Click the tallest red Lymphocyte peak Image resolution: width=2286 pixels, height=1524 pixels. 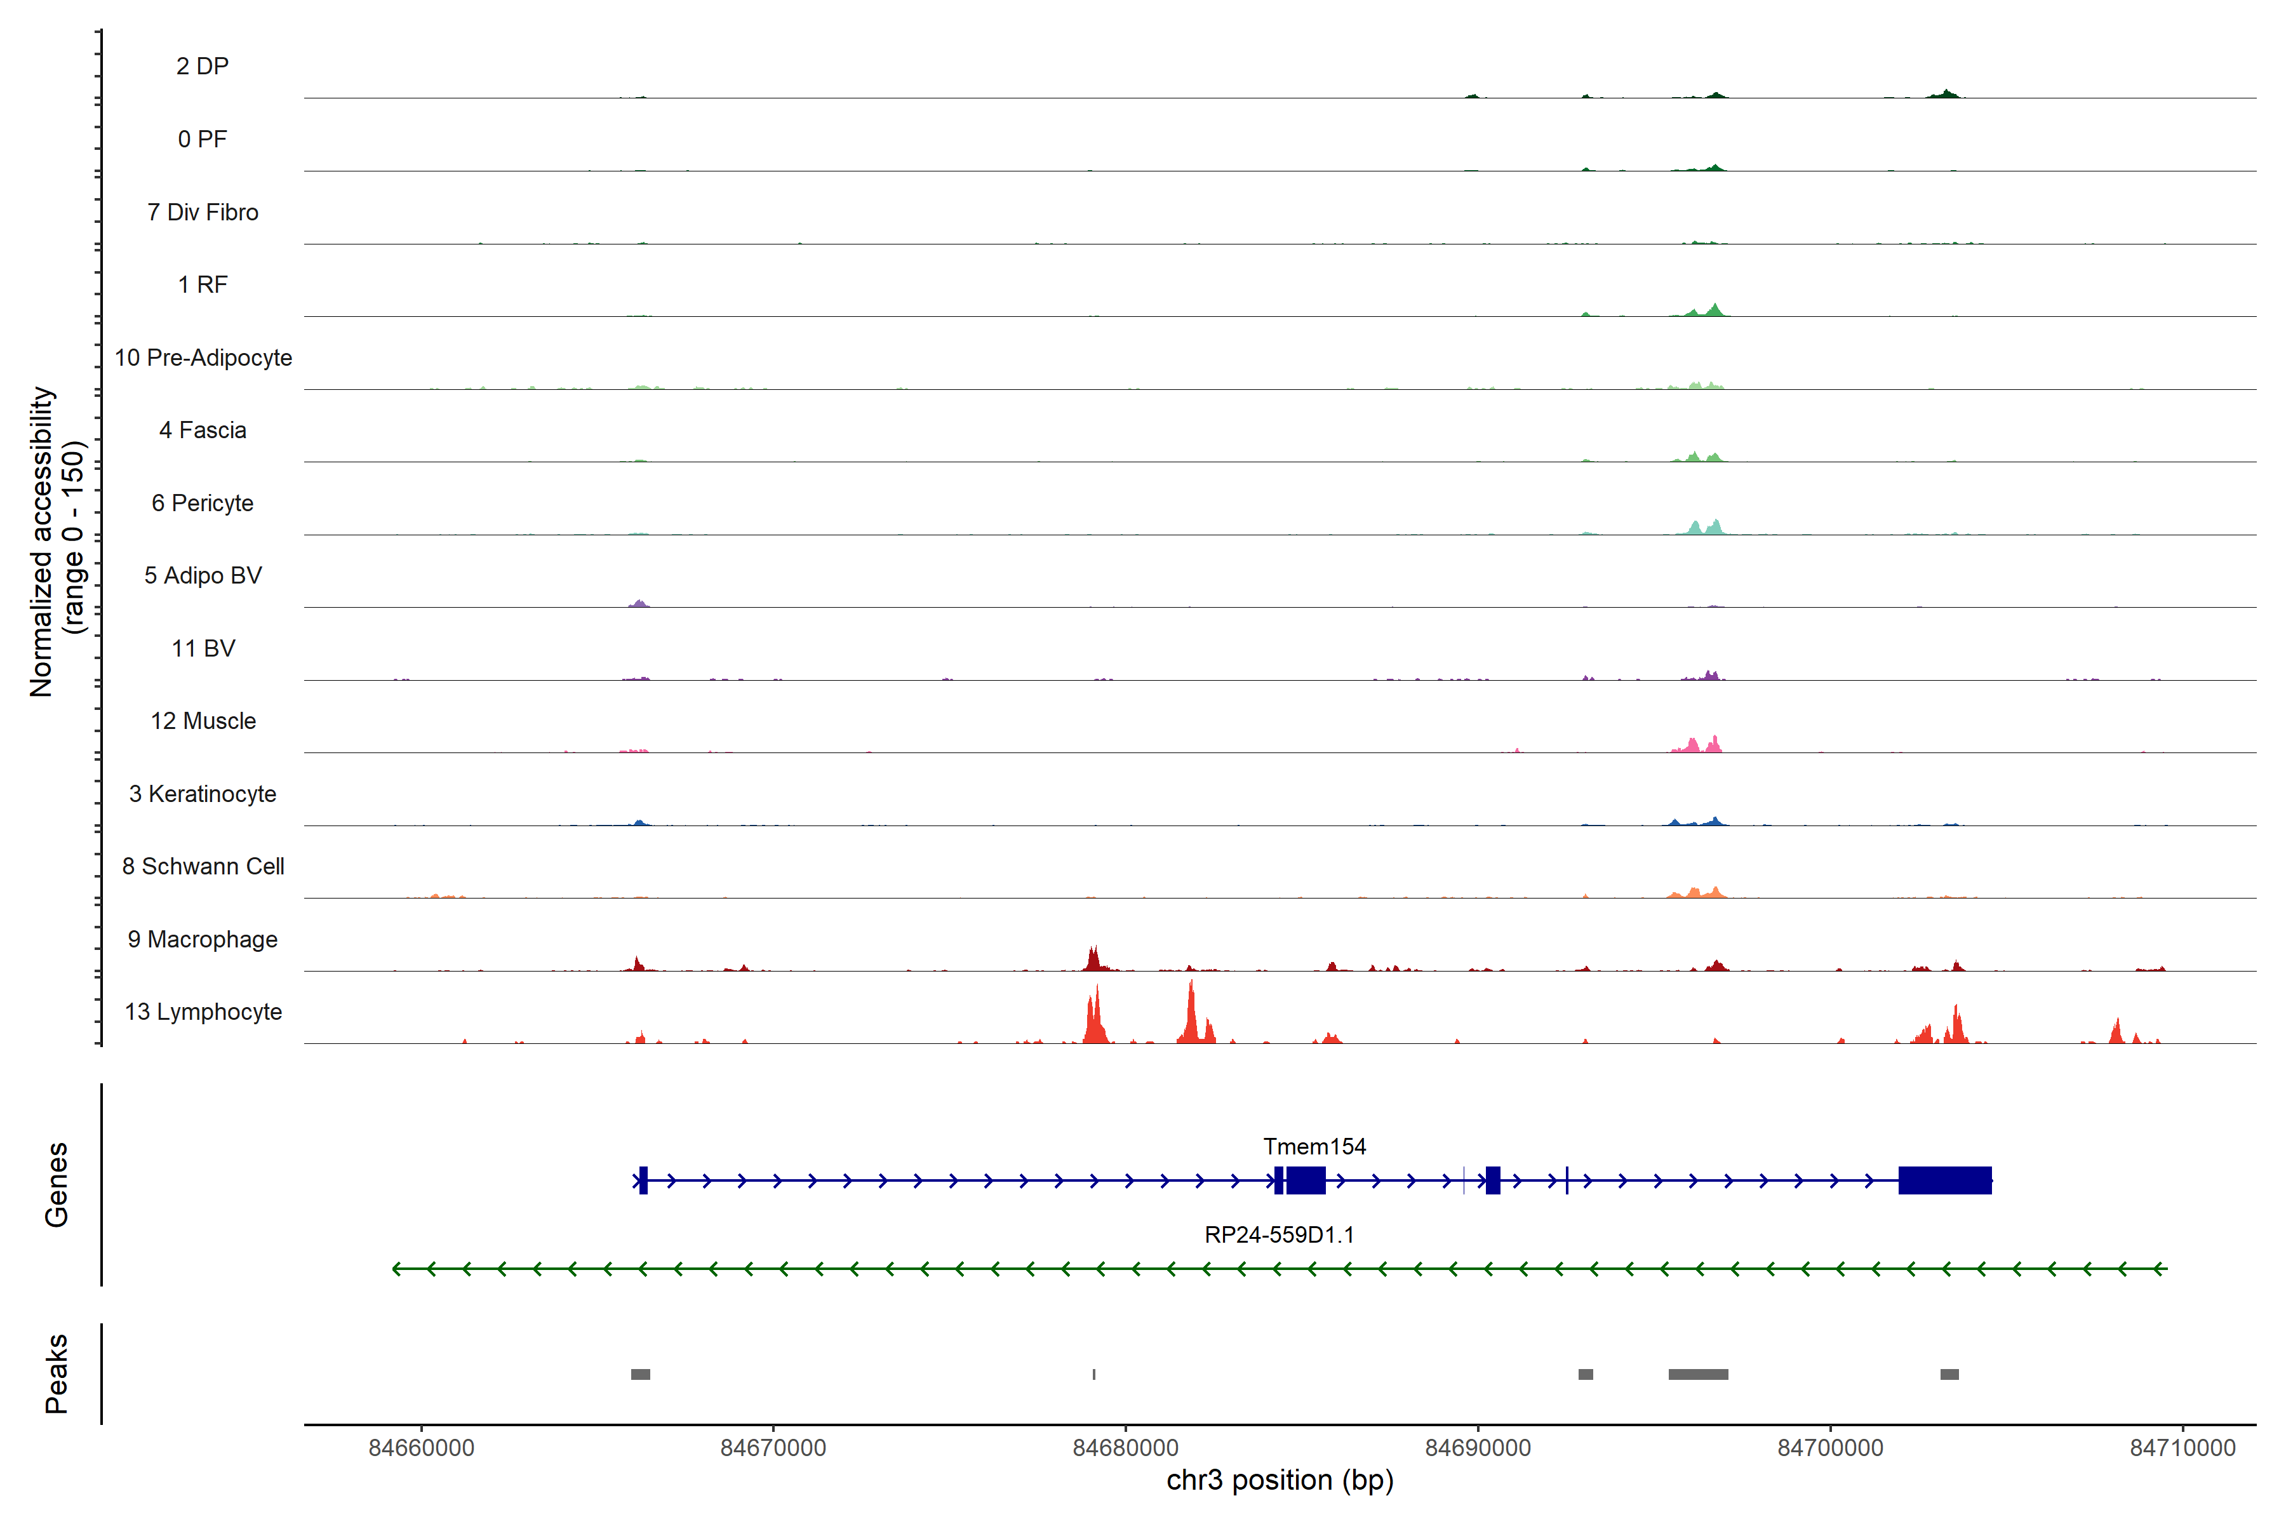pyautogui.click(x=1191, y=1015)
